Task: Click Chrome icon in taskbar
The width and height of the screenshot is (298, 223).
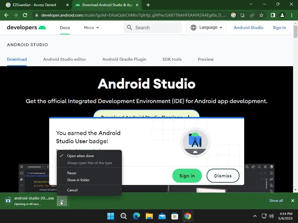Action: pos(188,216)
